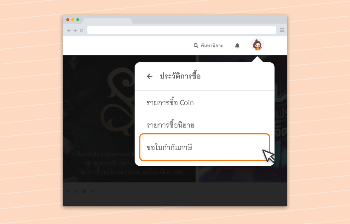Click the ประวัติการซื้อ header title

[180, 76]
